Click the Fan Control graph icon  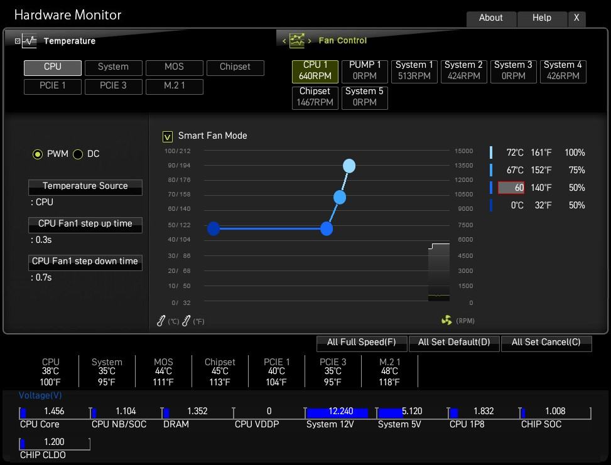click(x=297, y=41)
